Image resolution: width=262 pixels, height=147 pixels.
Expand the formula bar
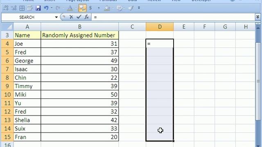click(257, 17)
